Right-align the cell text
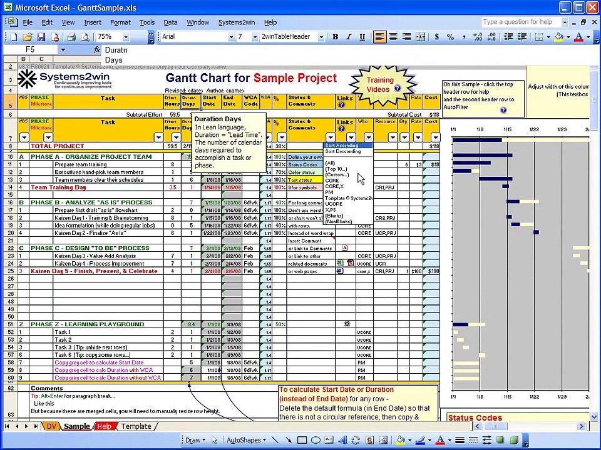The height and width of the screenshot is (450, 601). click(x=406, y=37)
